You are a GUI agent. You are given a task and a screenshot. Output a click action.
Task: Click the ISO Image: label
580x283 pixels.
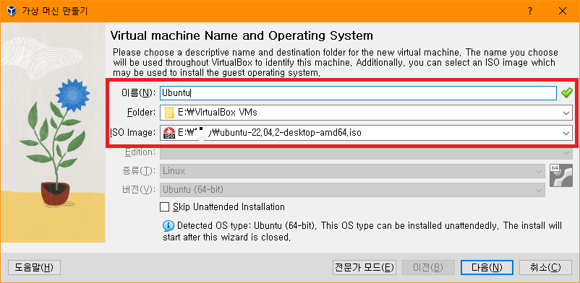[x=133, y=133]
